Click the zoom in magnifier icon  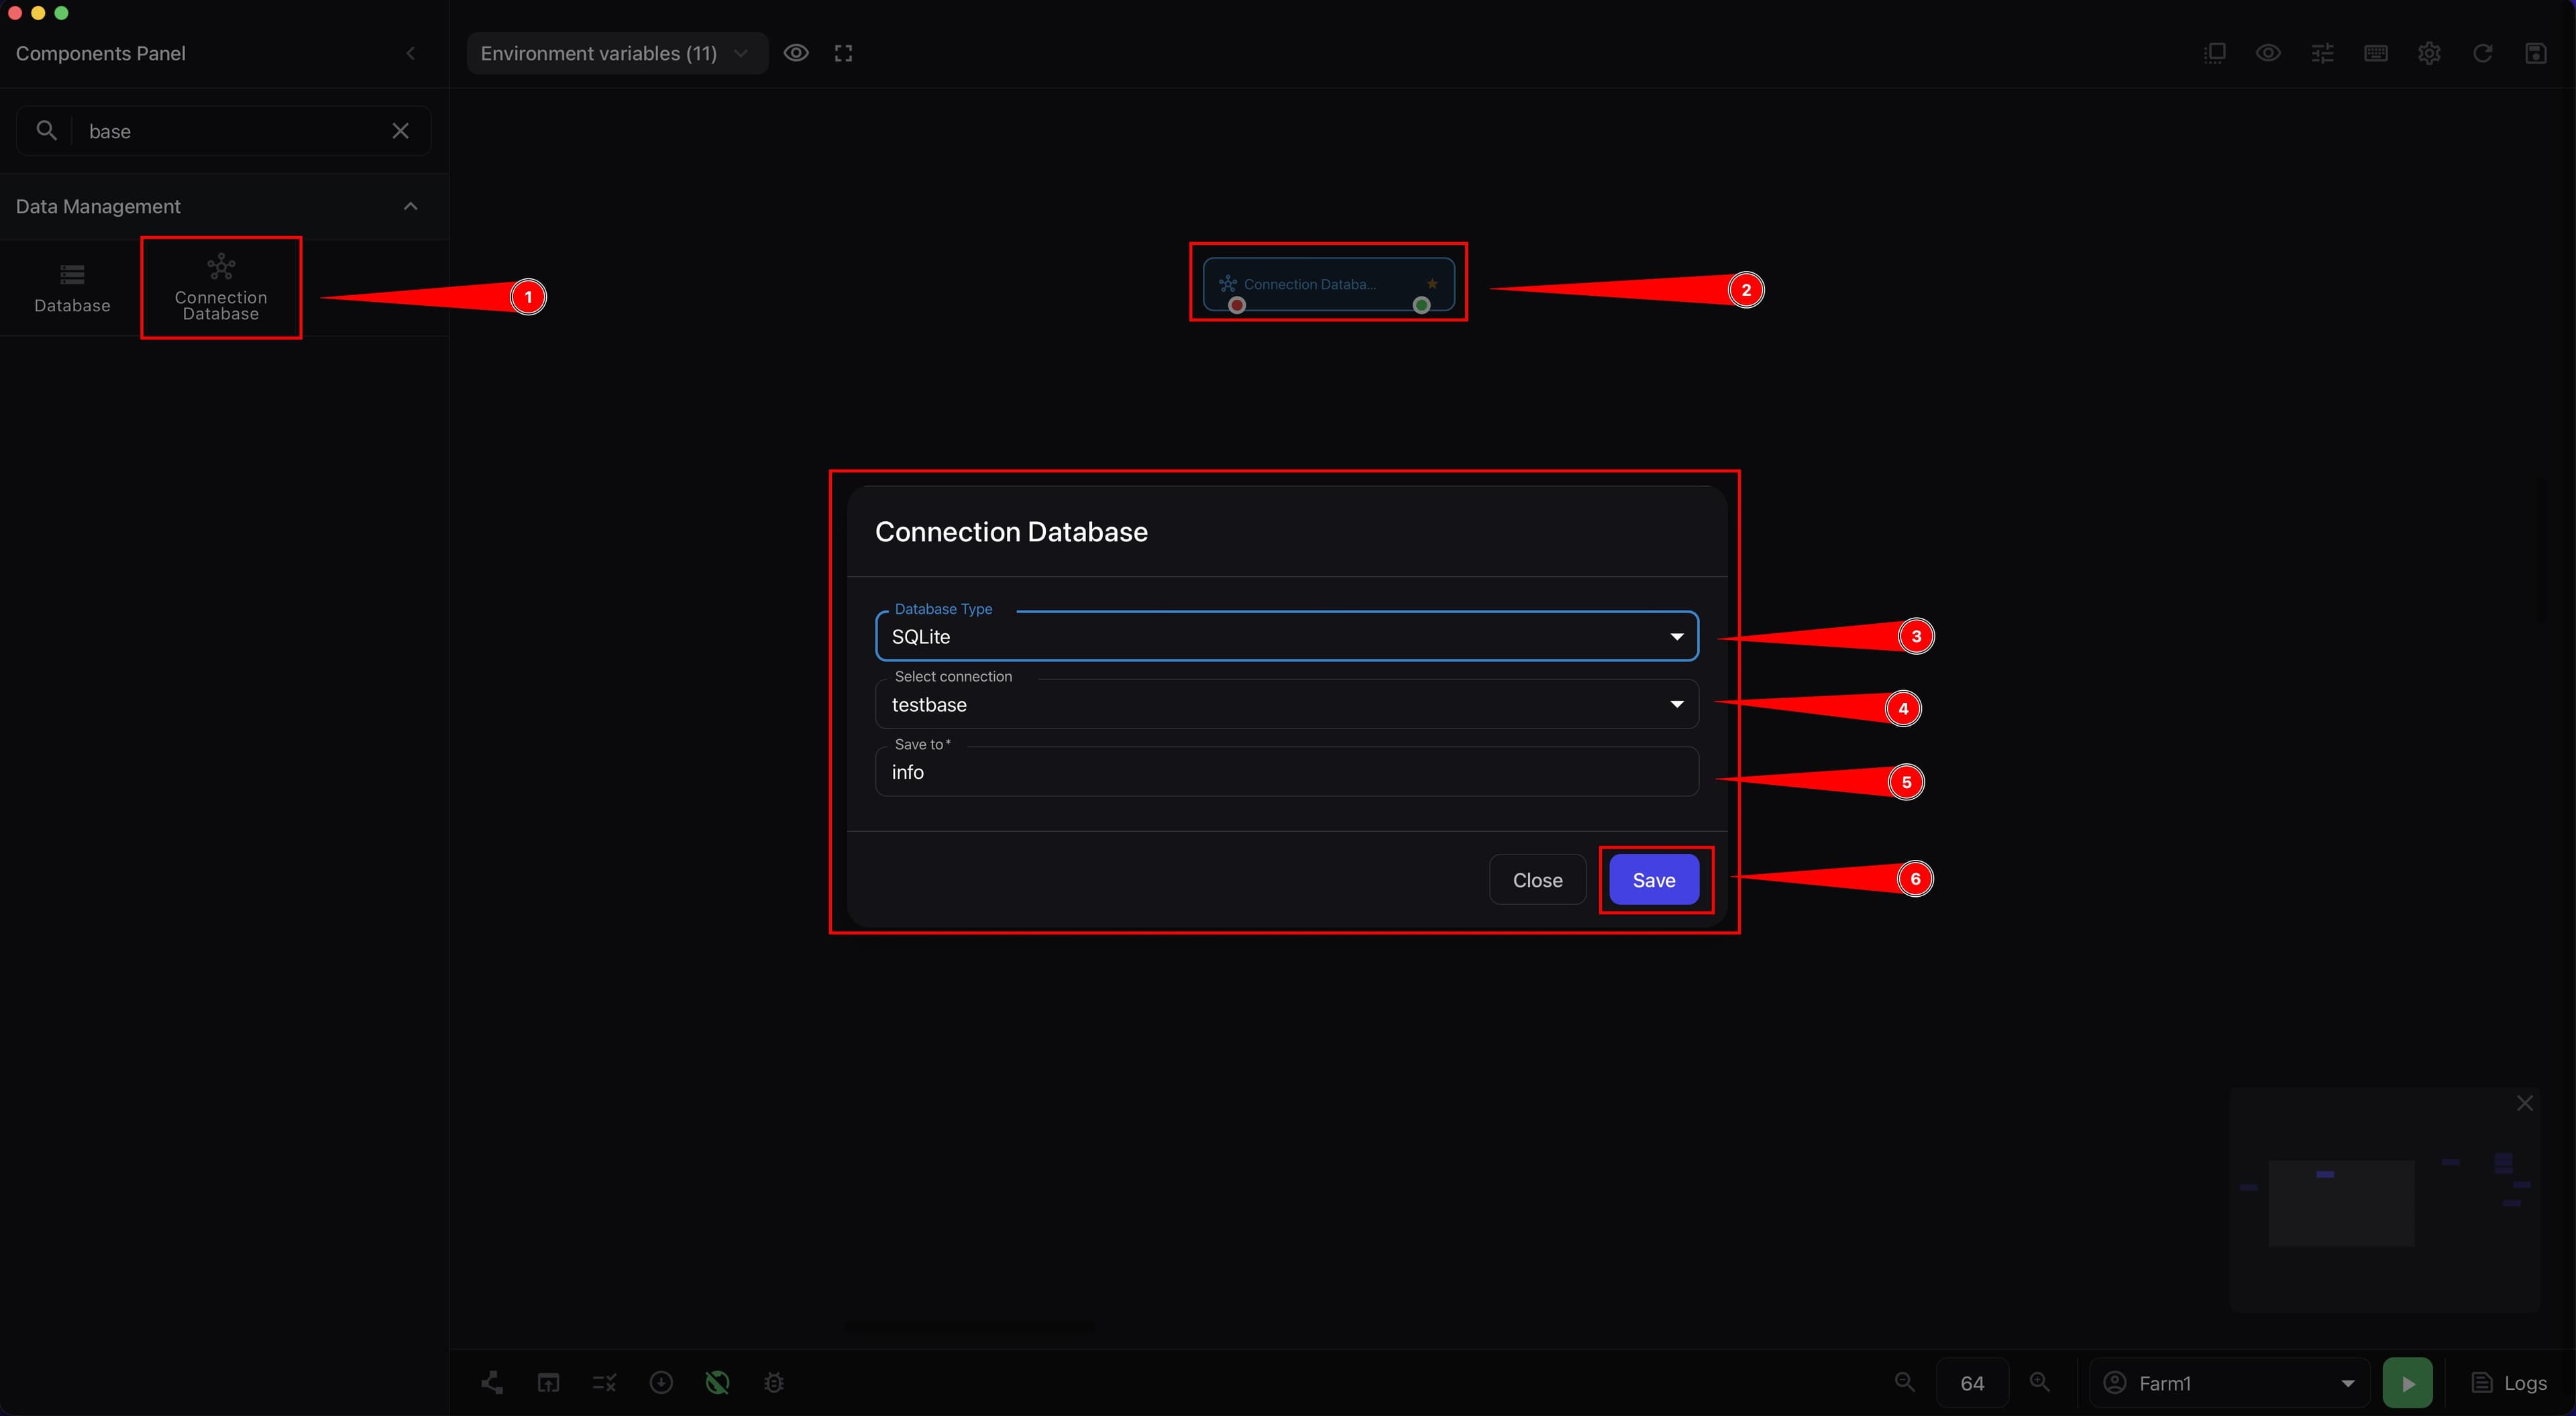click(x=2040, y=1382)
